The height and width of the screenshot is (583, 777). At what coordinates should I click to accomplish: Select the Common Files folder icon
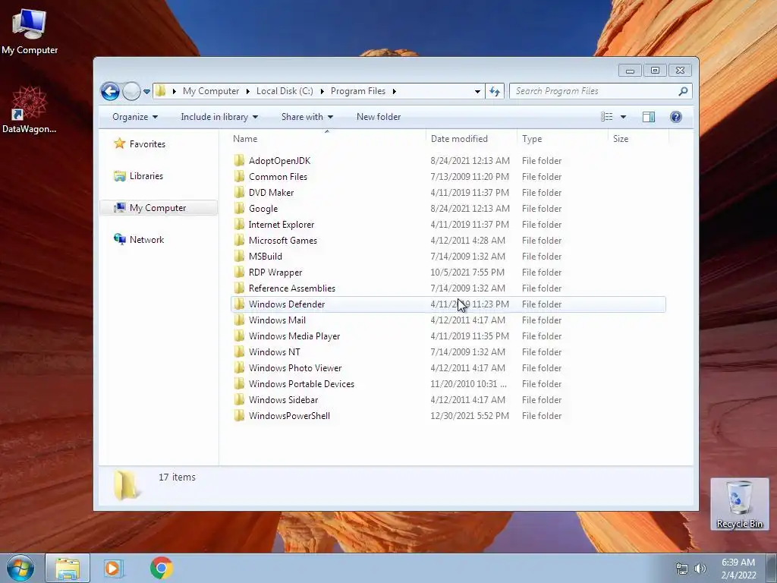coord(239,176)
